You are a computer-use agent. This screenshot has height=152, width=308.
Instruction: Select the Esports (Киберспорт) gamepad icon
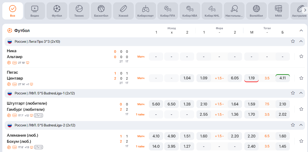click(x=145, y=9)
